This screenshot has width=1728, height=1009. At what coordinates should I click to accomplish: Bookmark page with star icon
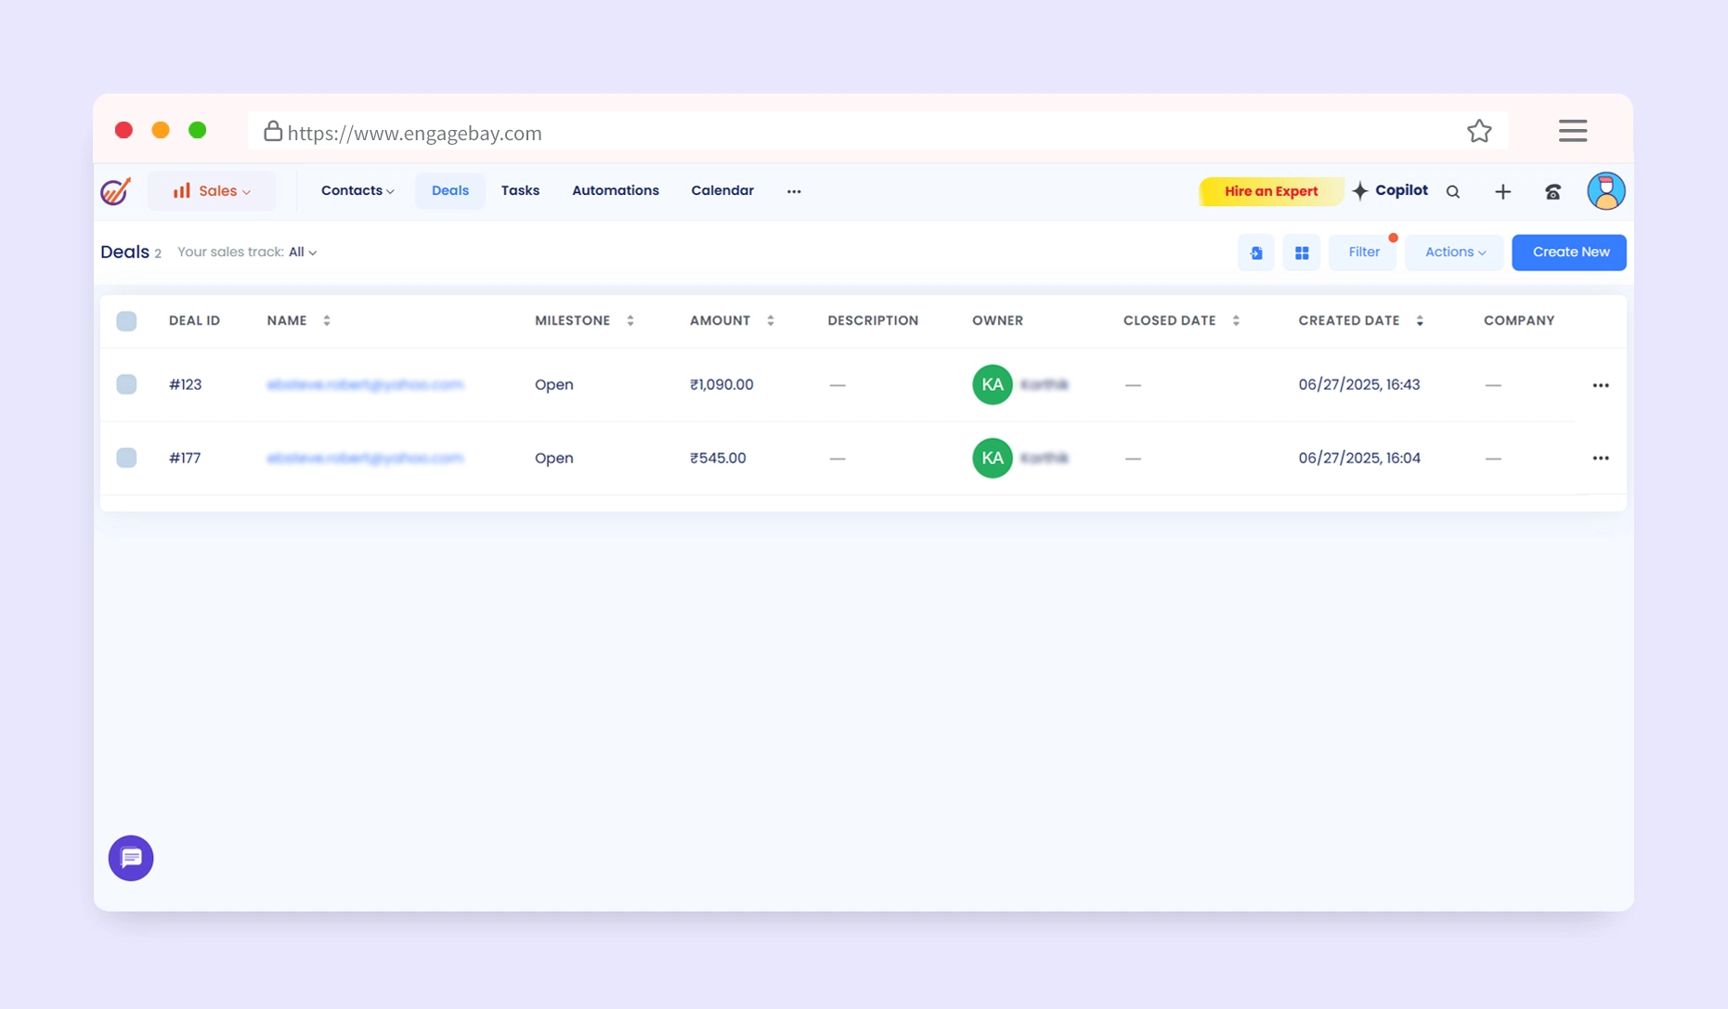pyautogui.click(x=1479, y=132)
